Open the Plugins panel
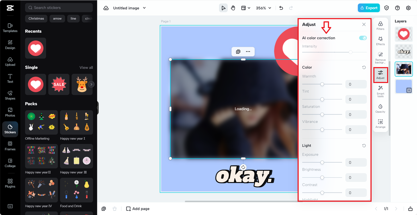This screenshot has width=417, height=215. (x=10, y=183)
